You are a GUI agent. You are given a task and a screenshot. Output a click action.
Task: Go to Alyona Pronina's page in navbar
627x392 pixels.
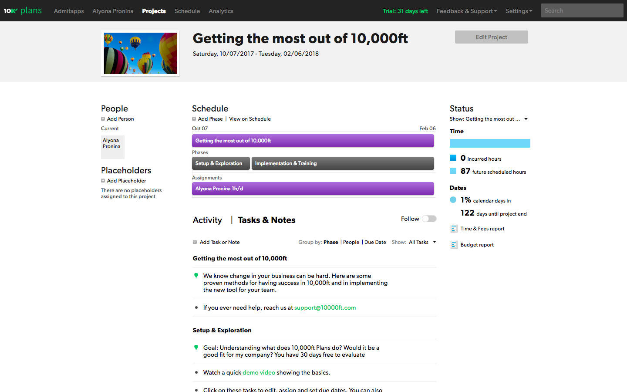[x=113, y=11]
